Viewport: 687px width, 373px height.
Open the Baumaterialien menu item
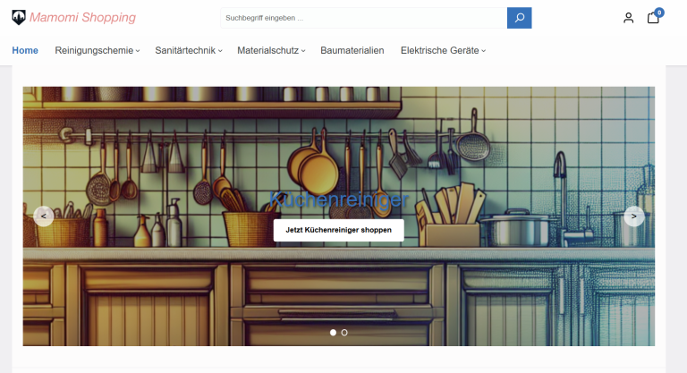352,50
